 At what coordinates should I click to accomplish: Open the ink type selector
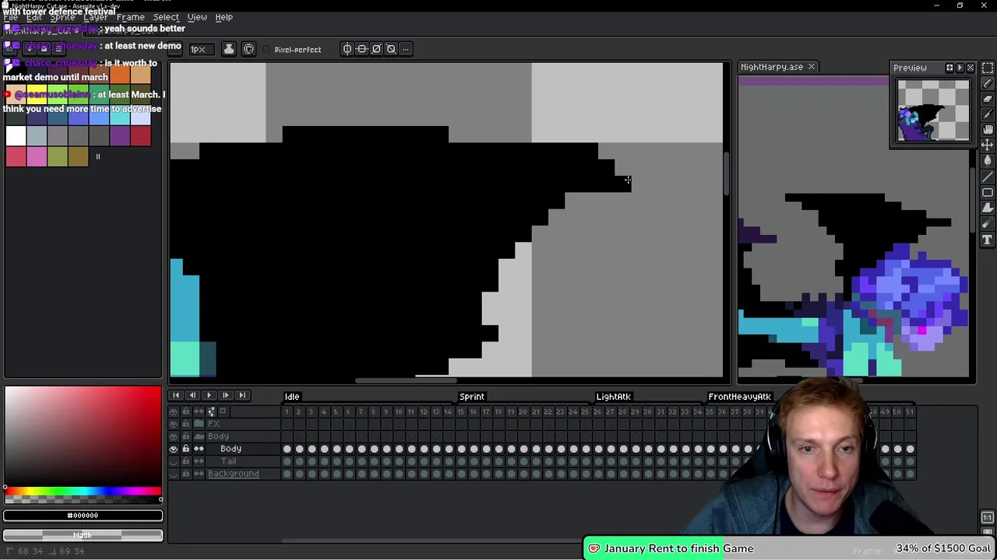tap(229, 49)
